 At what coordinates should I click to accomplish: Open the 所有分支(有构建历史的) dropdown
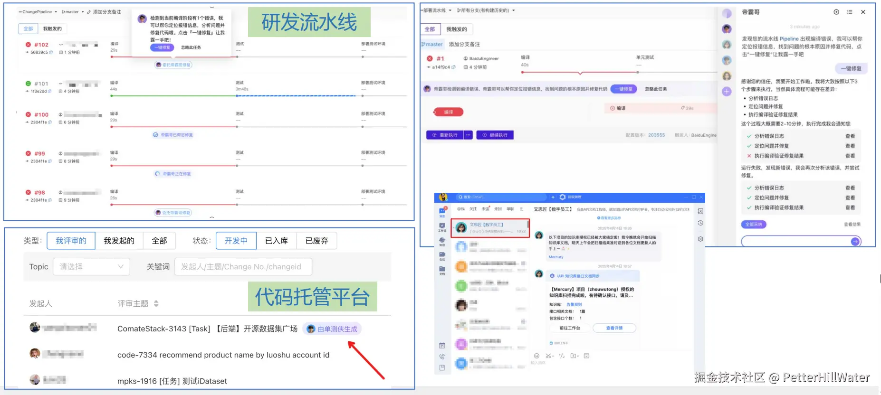coord(485,10)
